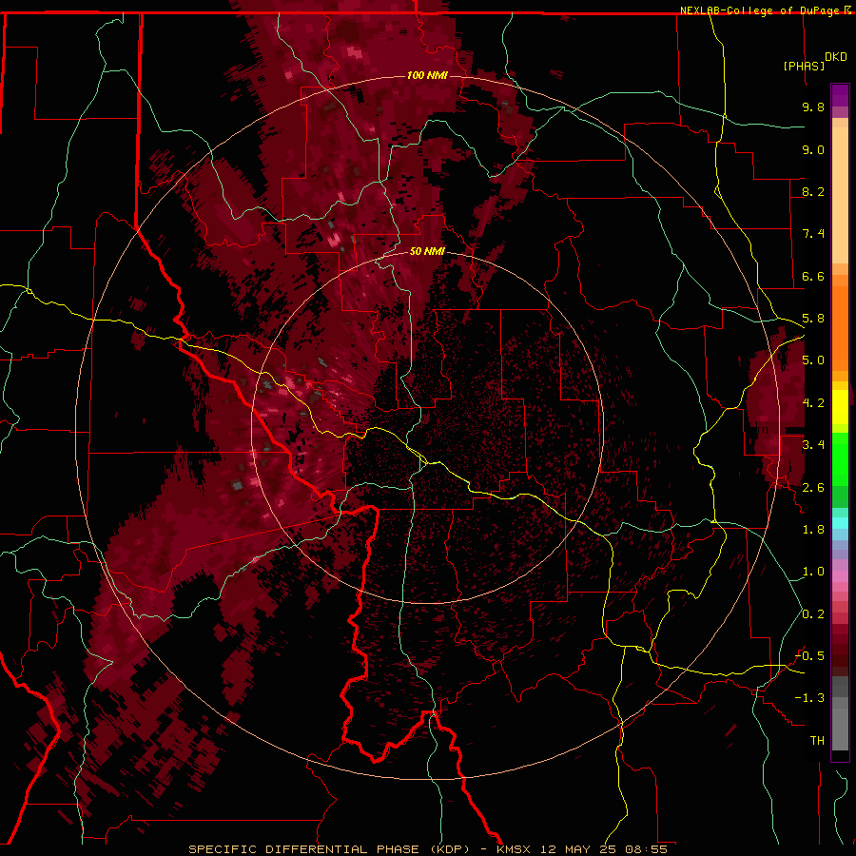
Task: Click the 3.4 scale label
Action: 813,445
